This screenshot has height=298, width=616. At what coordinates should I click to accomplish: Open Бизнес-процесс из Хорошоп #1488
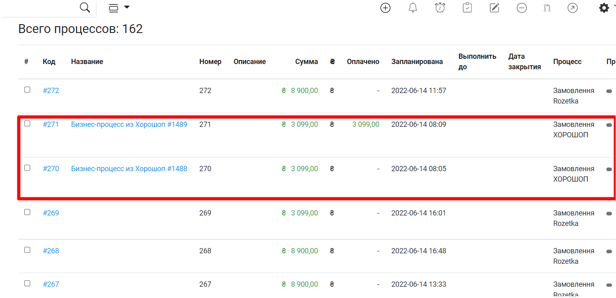pos(129,169)
